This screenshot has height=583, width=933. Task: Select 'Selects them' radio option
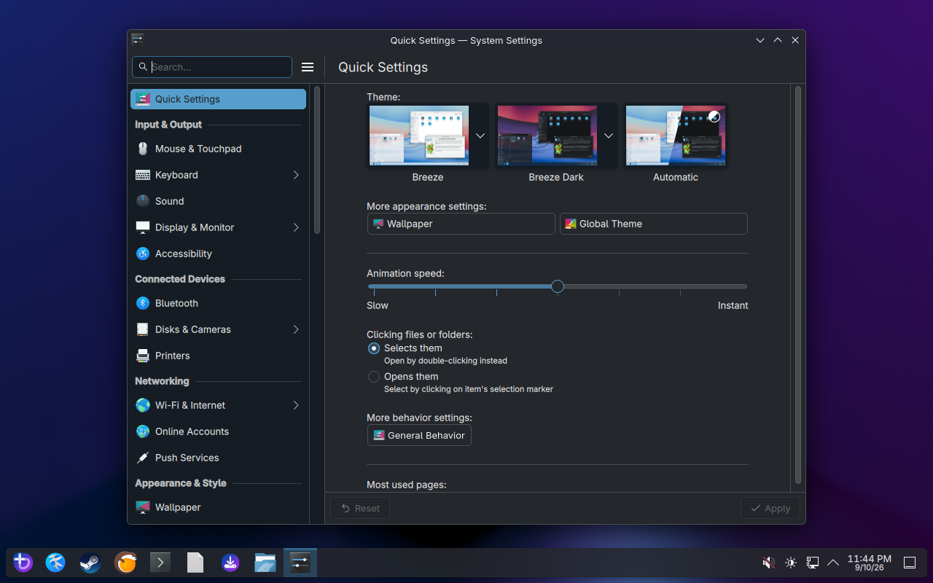(374, 348)
